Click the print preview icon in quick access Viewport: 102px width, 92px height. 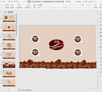coord(17,2)
